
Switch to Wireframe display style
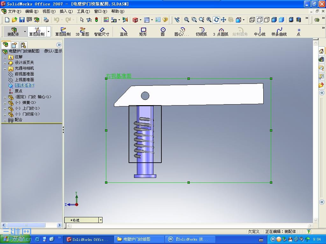(252, 20)
